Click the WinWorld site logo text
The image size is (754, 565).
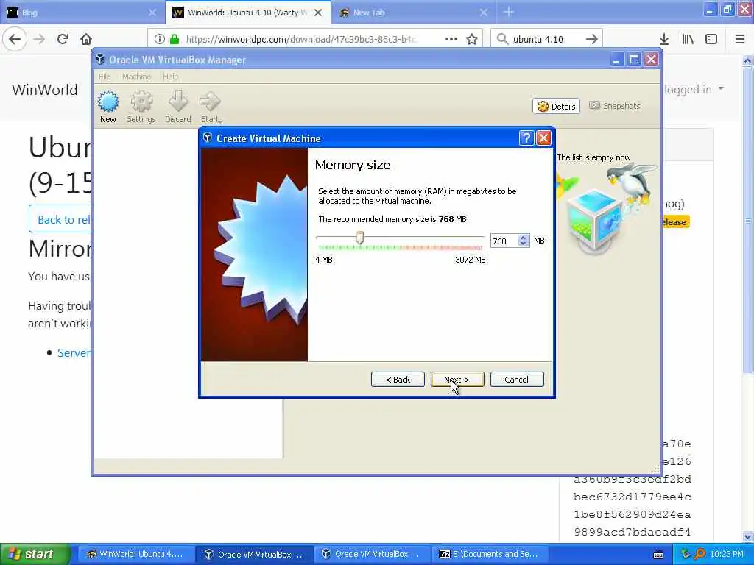[45, 90]
